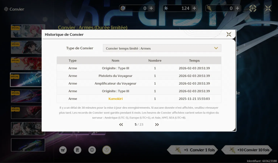Viewport: 278px width, 163px height.
Task: Add more star currency next to 124
Action: [x=194, y=8]
